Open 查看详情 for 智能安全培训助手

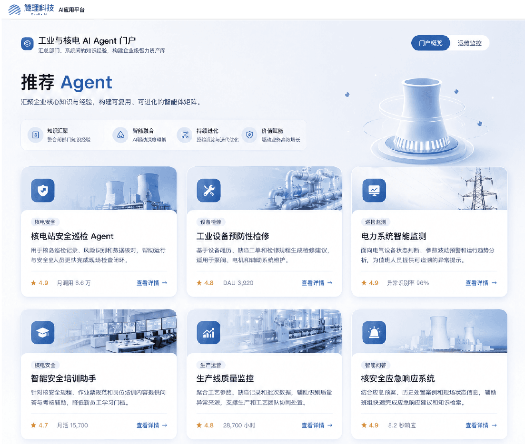152,425
